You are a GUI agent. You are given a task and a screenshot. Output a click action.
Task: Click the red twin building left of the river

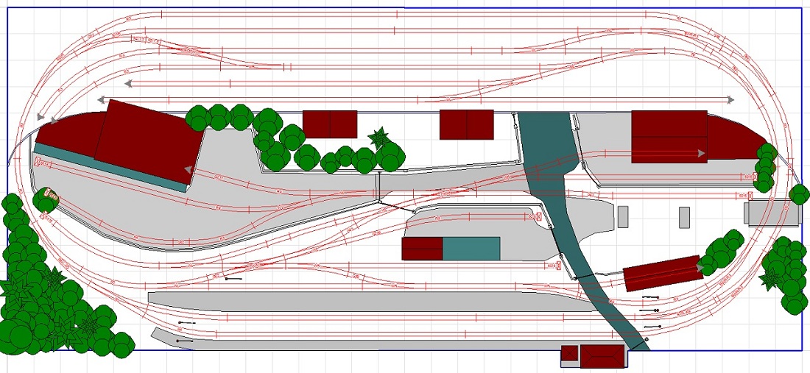click(466, 124)
